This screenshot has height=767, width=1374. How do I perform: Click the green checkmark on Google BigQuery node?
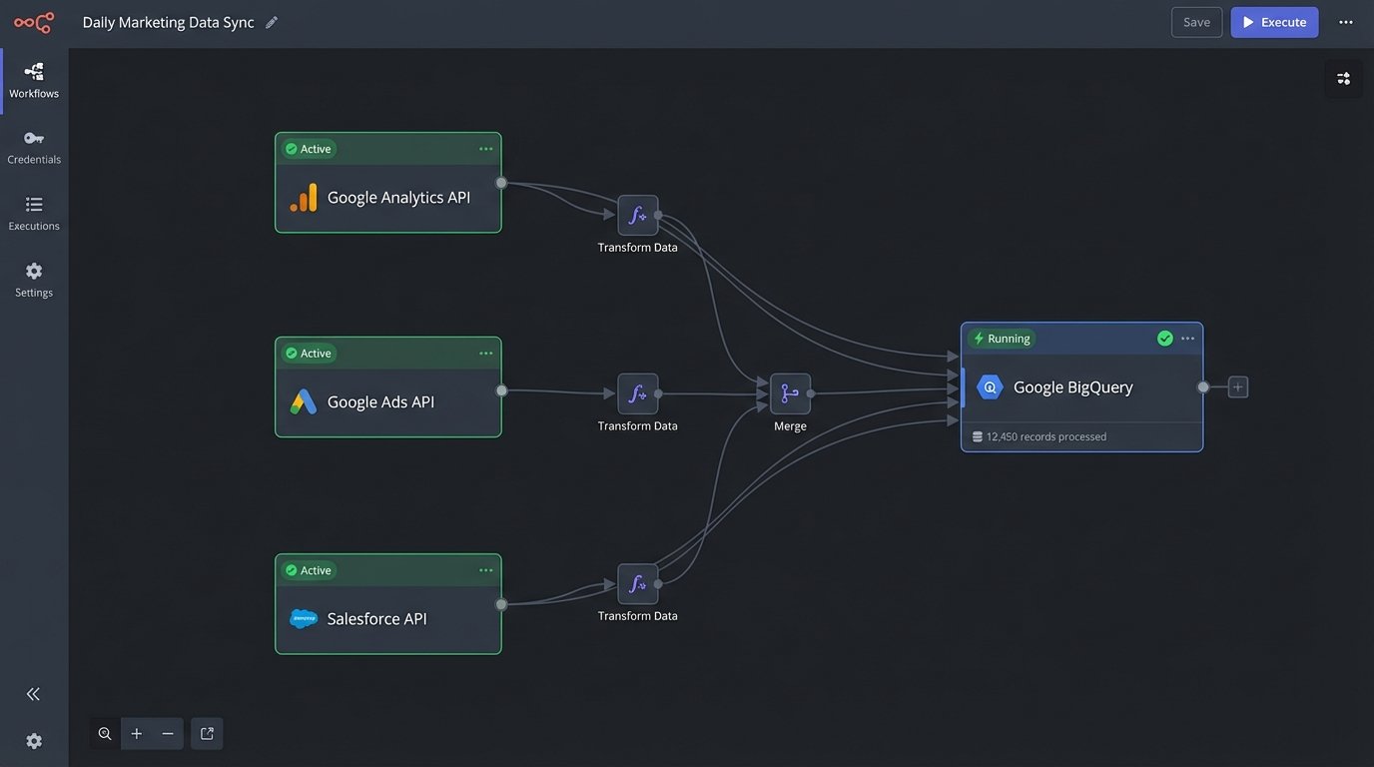click(1164, 338)
